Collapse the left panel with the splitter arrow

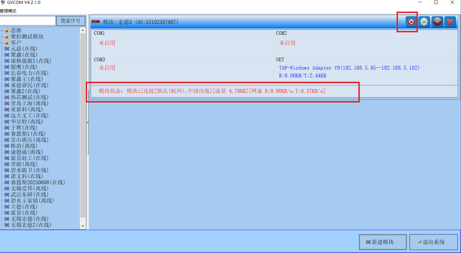(87, 122)
